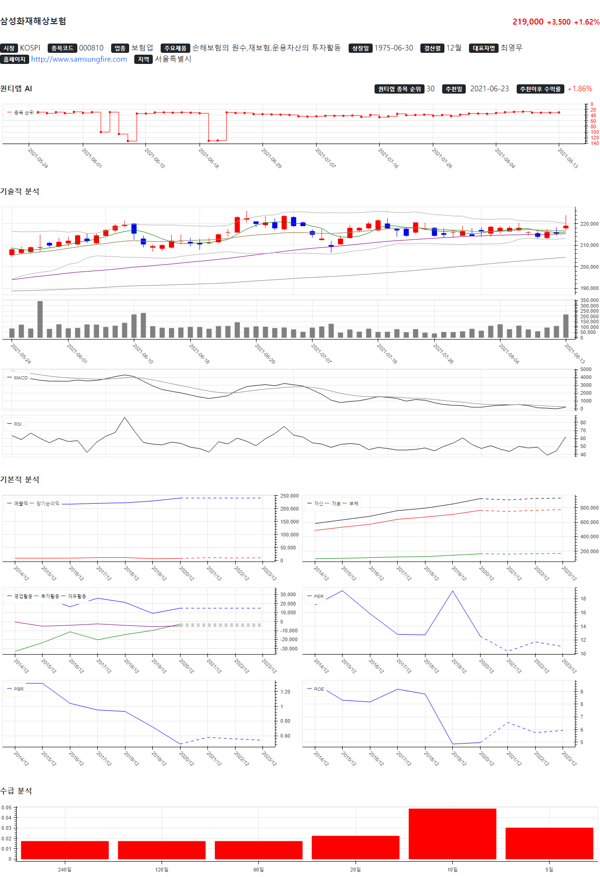Select the current price 219,000
This screenshot has height=877, width=600.
click(x=528, y=22)
